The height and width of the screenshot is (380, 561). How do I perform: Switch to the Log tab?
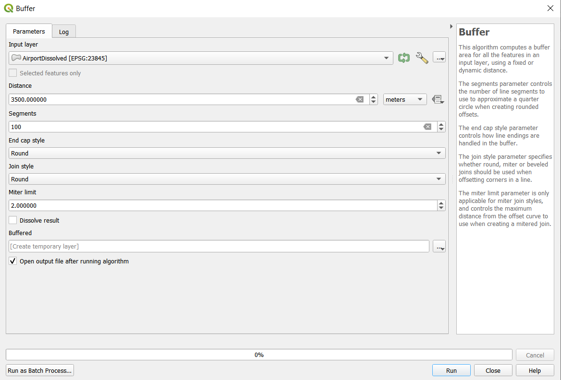click(x=64, y=32)
